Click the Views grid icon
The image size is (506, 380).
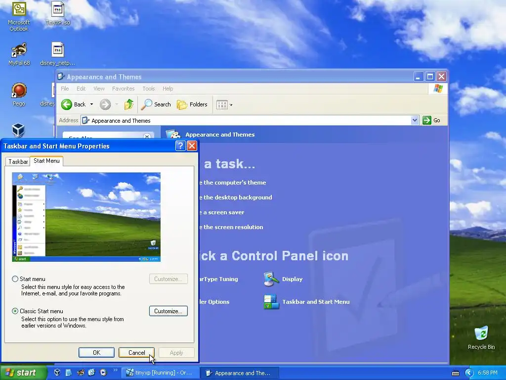[x=222, y=105]
